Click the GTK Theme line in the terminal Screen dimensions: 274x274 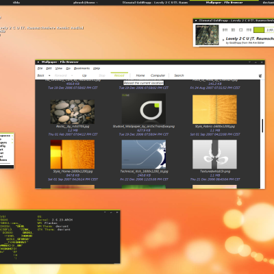click(x=54, y=229)
